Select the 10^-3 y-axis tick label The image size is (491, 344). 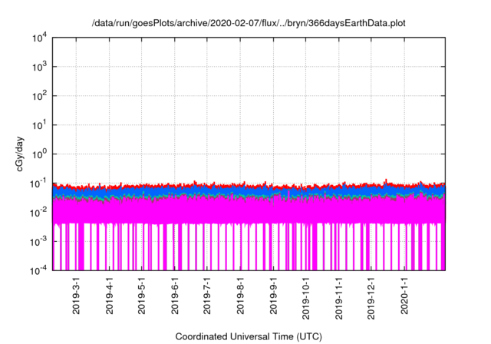(38, 240)
